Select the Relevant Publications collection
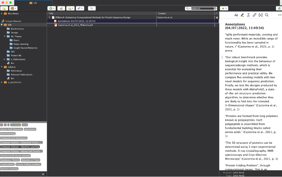Image resolution: width=282 pixels, height=177 pixels. coord(21,75)
